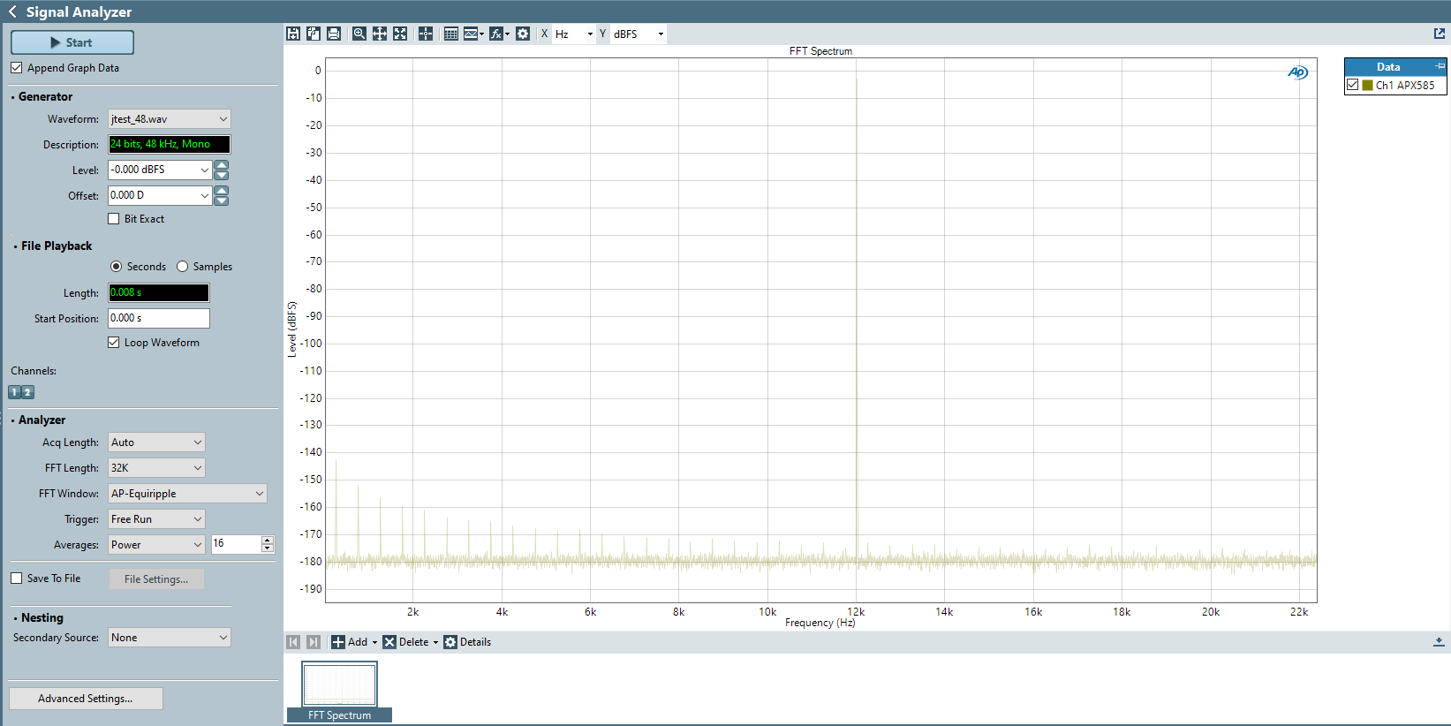This screenshot has height=726, width=1451.
Task: Click the File Settings button
Action: tap(156, 579)
